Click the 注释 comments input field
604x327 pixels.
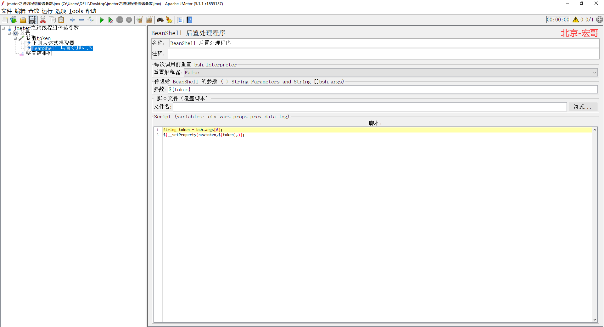(384, 54)
